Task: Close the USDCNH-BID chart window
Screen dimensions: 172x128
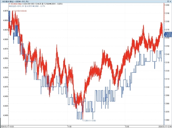Action: coord(170,1)
